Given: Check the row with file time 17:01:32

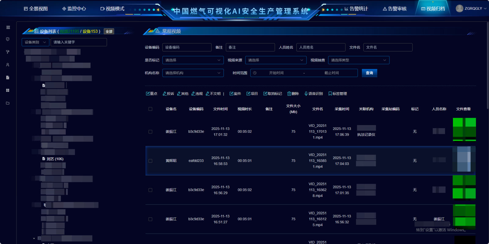Looking at the screenshot, I should (x=150, y=132).
